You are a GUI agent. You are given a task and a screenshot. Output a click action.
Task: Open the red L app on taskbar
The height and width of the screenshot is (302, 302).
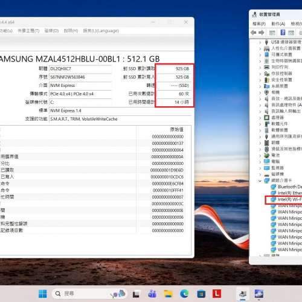tap(217, 294)
